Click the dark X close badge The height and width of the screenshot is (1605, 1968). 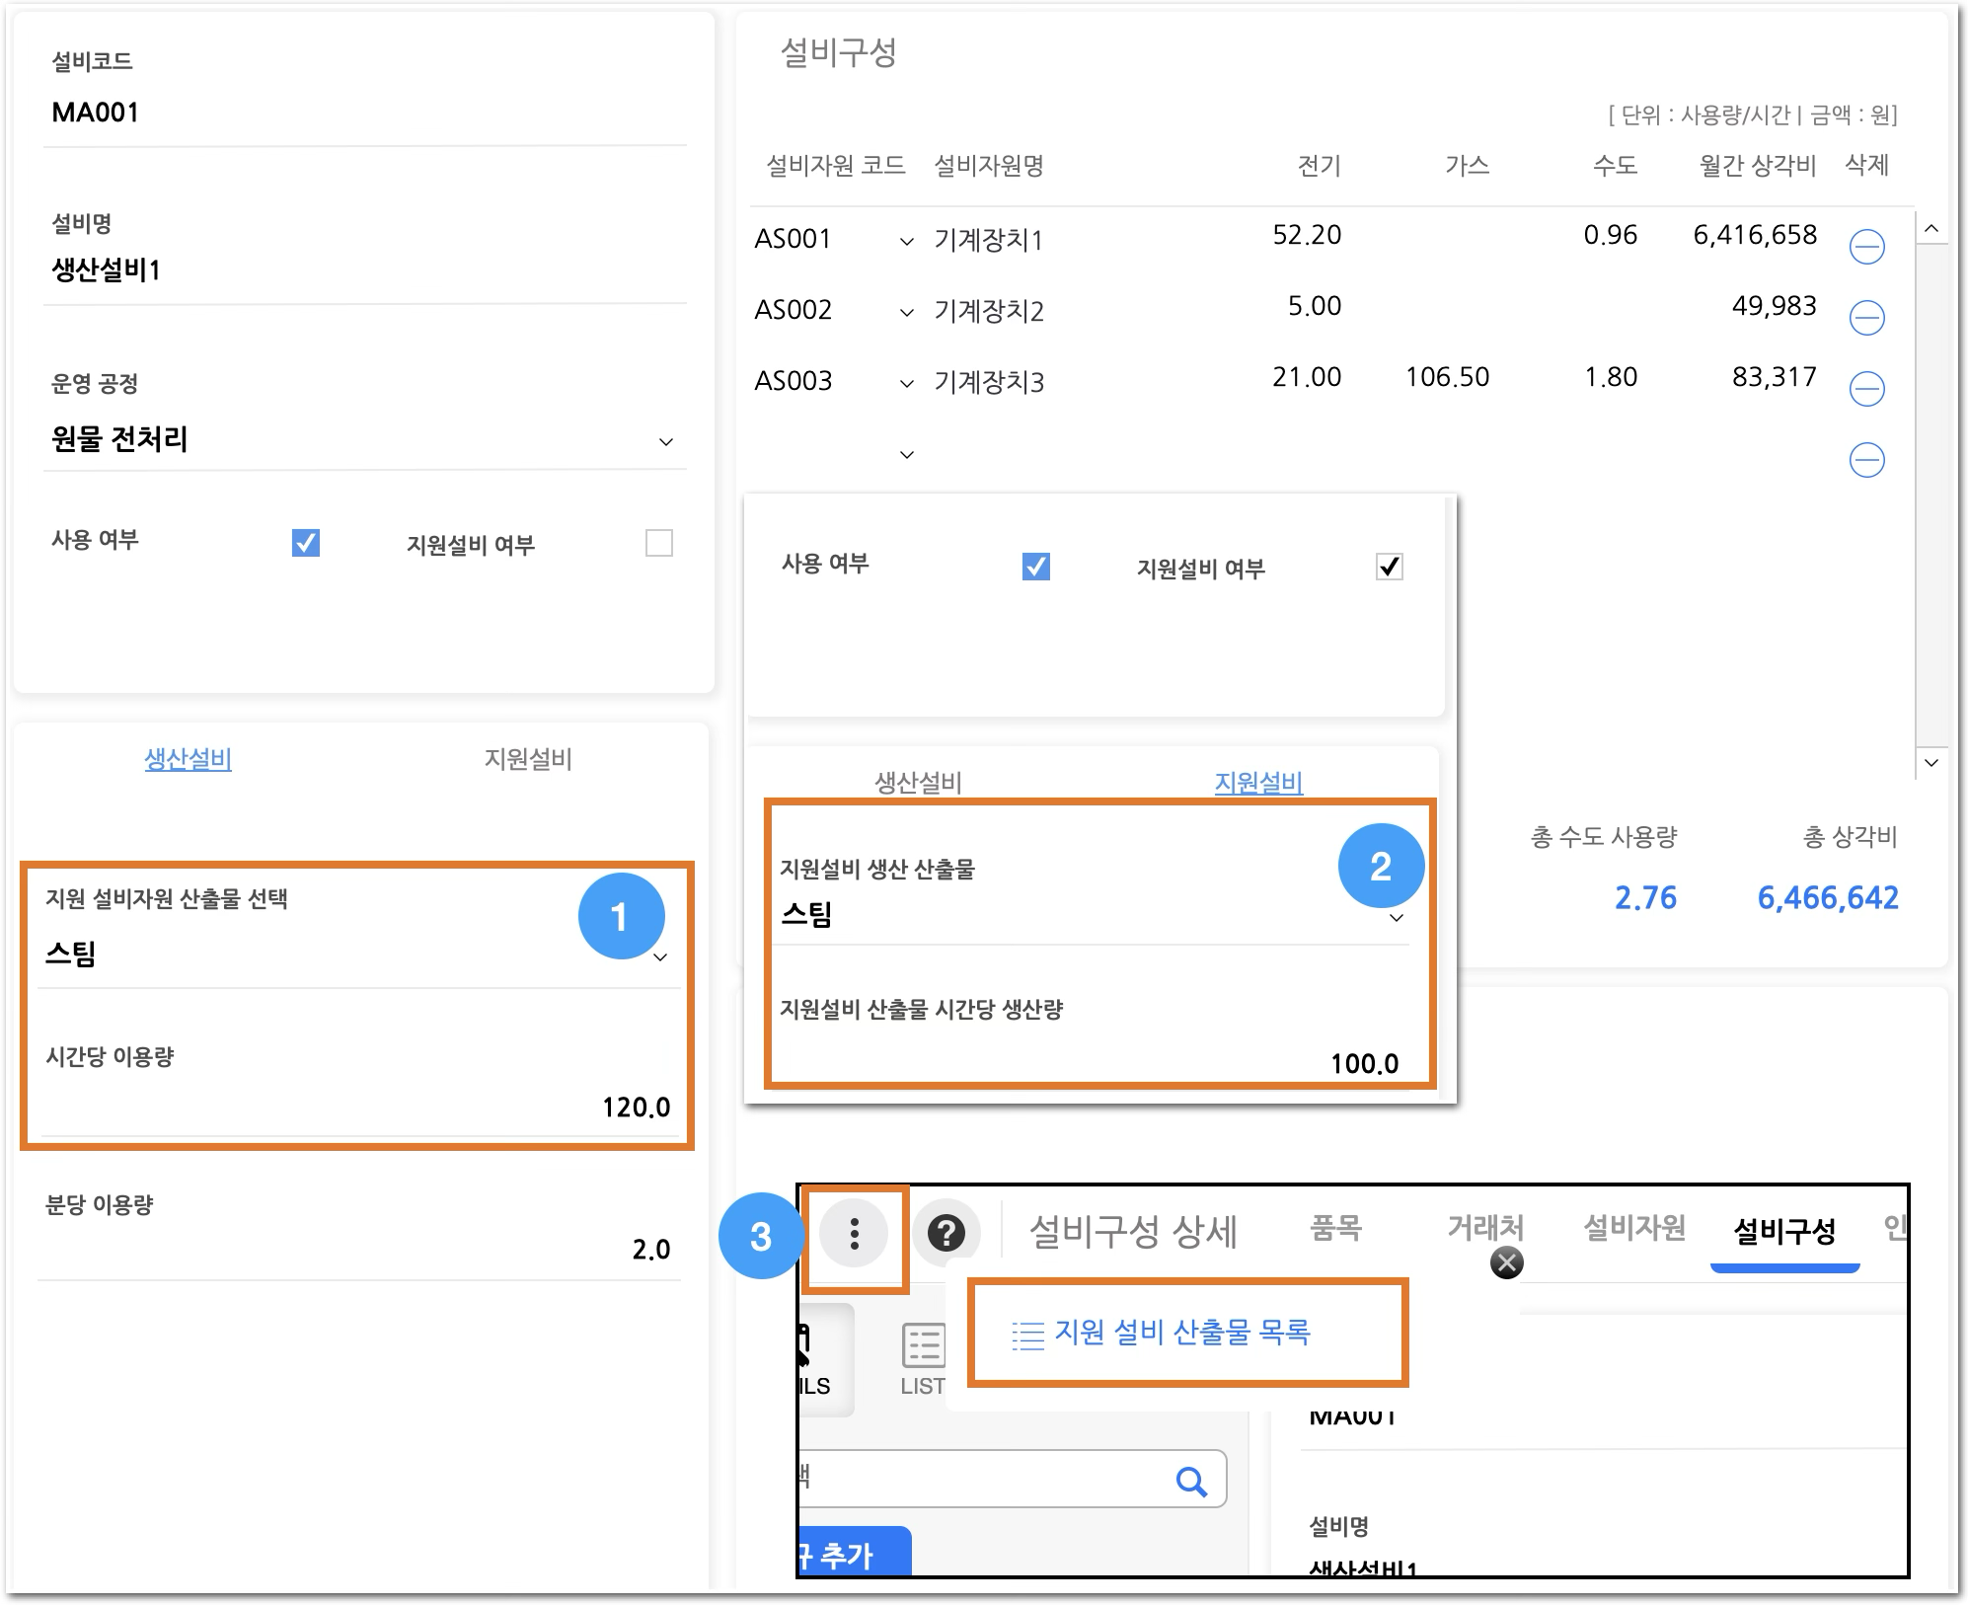[1506, 1262]
